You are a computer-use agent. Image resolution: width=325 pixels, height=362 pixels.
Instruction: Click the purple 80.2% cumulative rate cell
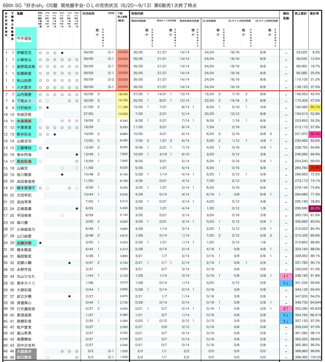pyautogui.click(x=315, y=208)
